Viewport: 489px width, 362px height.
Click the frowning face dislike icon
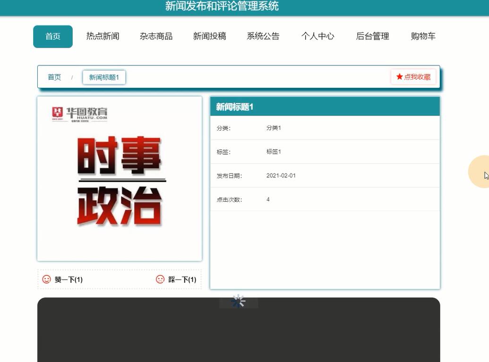(160, 279)
